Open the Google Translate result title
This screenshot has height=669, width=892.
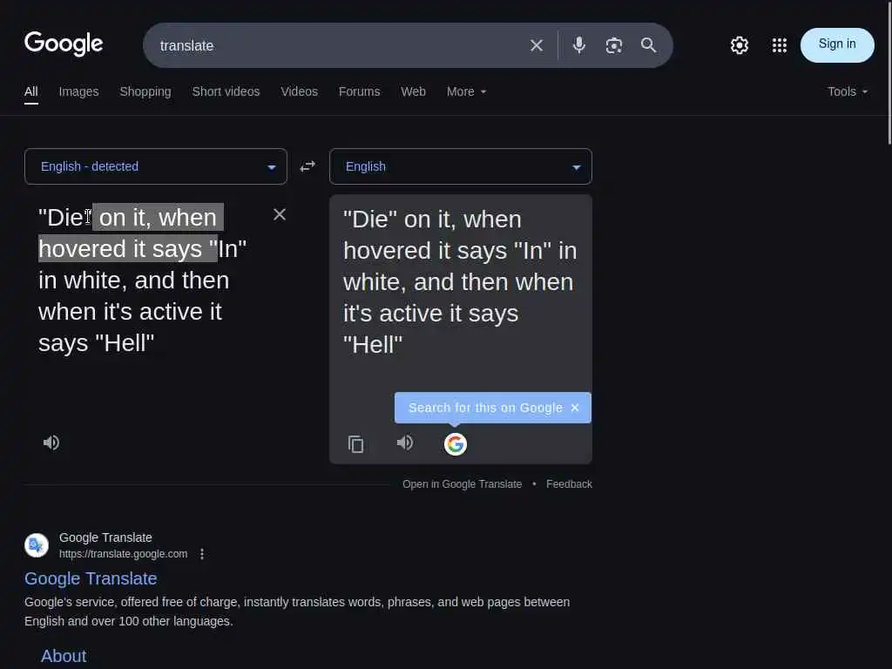click(91, 578)
